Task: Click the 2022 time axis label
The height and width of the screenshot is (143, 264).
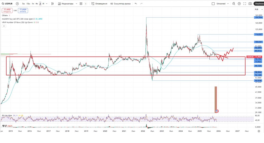Action: (143, 131)
